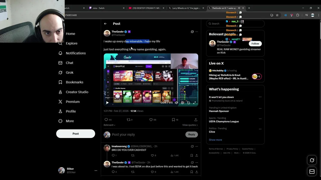Go back with the Post arrow
This screenshot has height=180, width=321.
[x=105, y=23]
